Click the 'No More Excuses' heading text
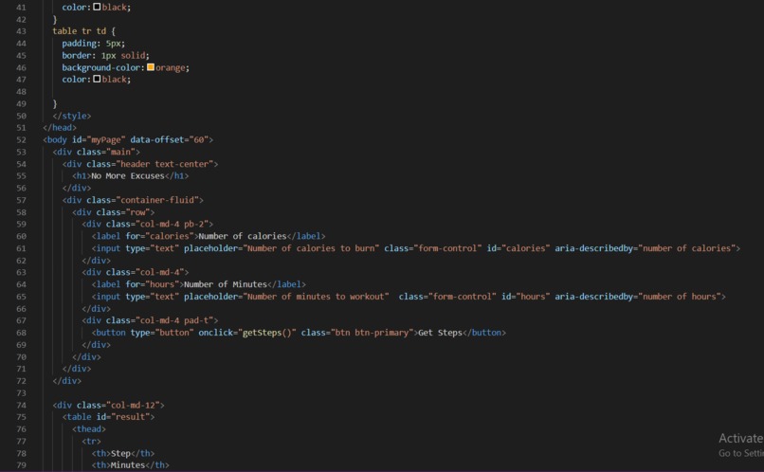Viewport: 764px width, 472px height. click(x=128, y=176)
